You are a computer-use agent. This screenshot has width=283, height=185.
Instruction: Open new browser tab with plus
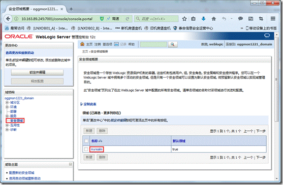click(71, 9)
